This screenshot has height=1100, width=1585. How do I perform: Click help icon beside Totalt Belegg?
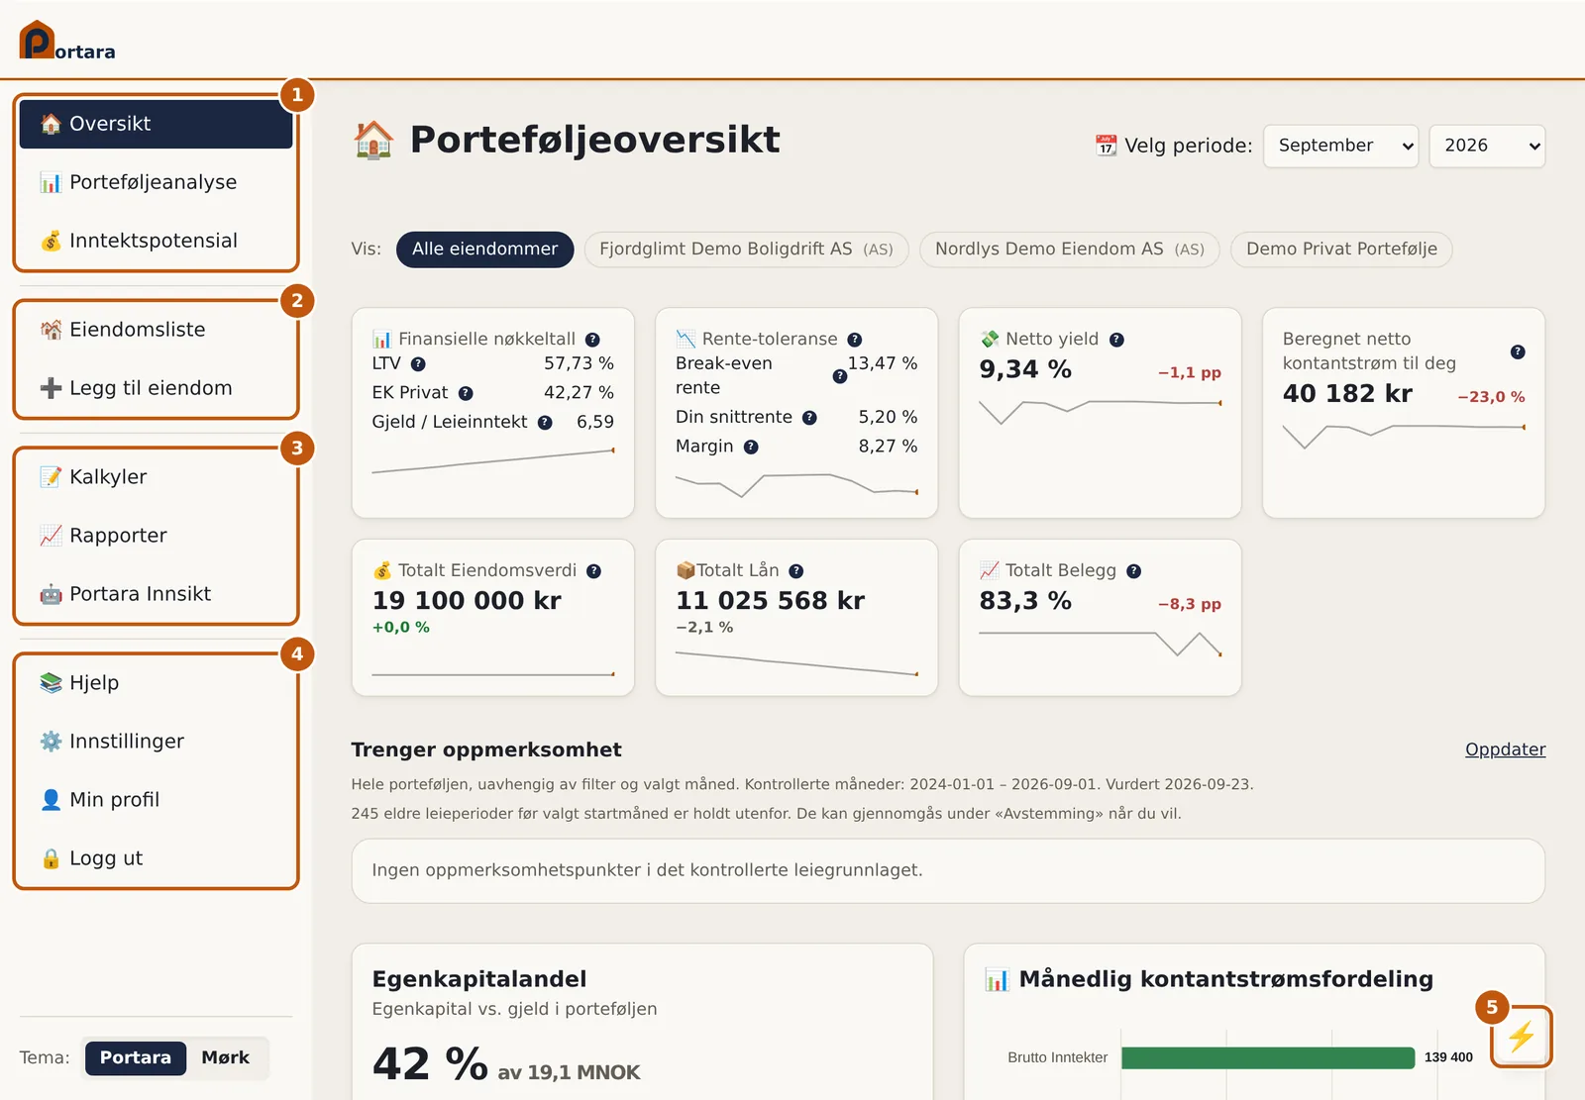(1133, 571)
